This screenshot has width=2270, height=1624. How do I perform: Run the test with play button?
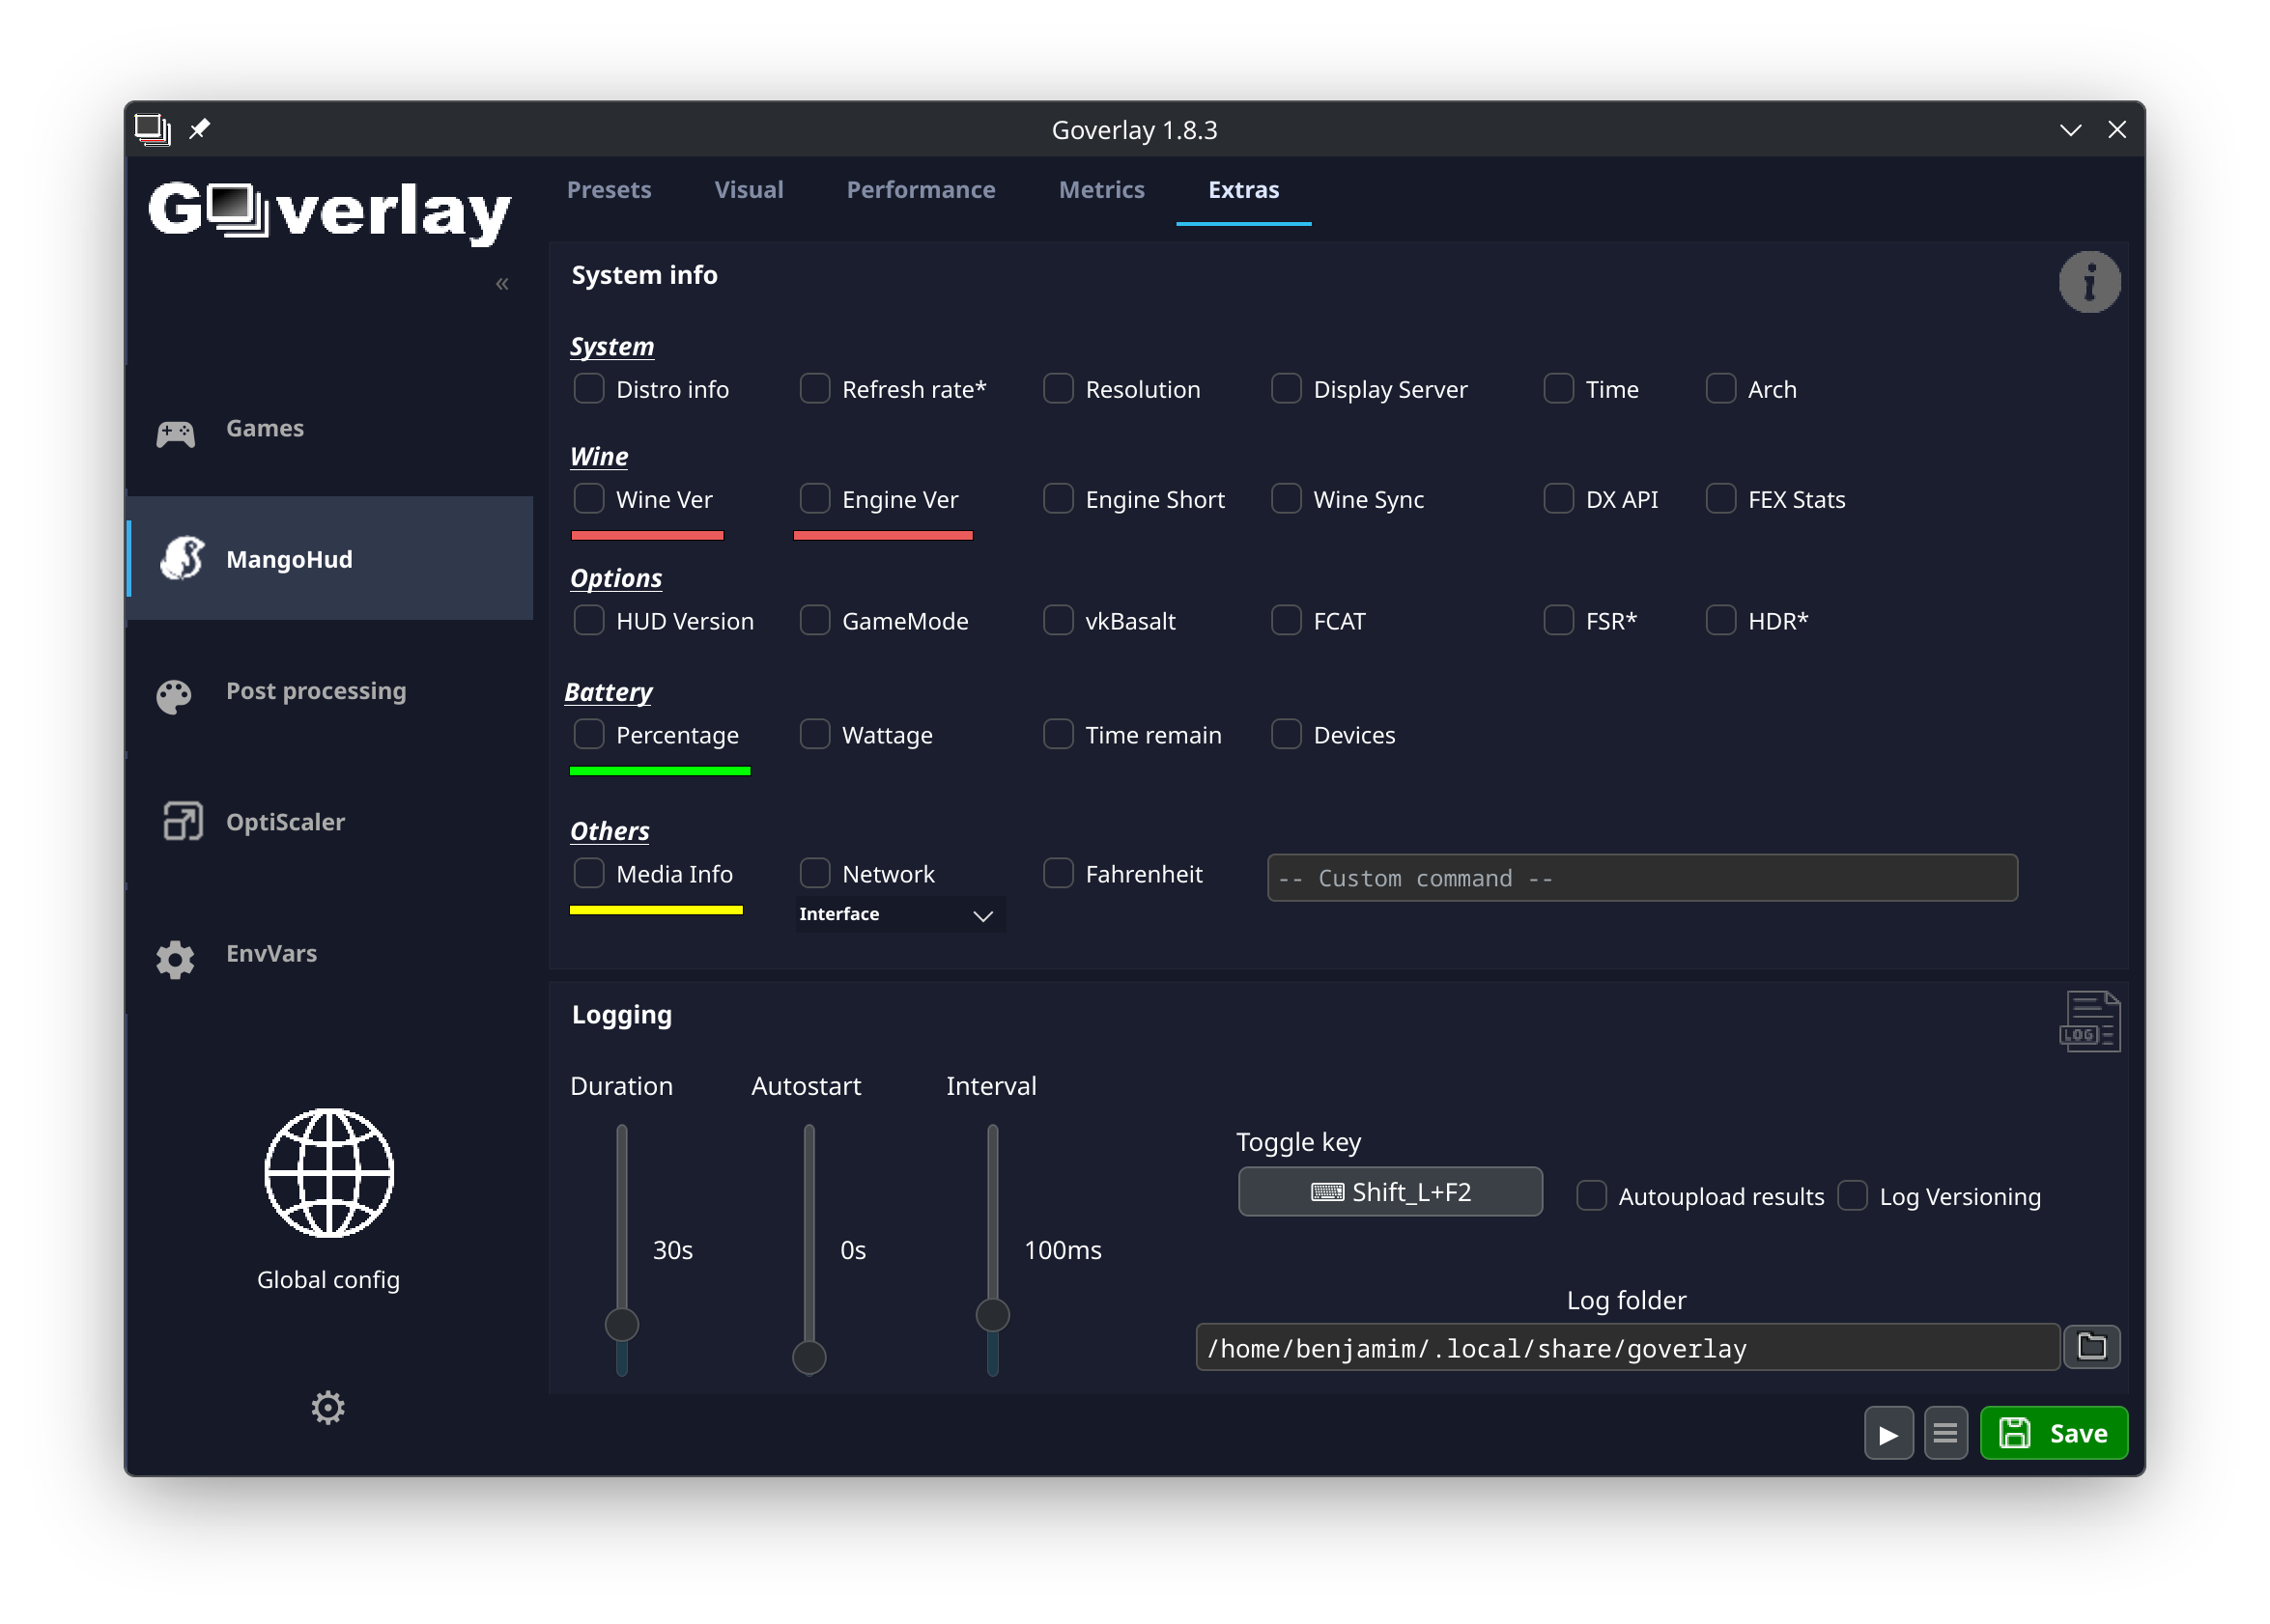coord(1887,1434)
